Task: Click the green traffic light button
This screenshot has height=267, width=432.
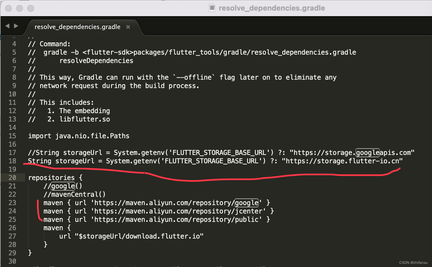Action: 30,8
